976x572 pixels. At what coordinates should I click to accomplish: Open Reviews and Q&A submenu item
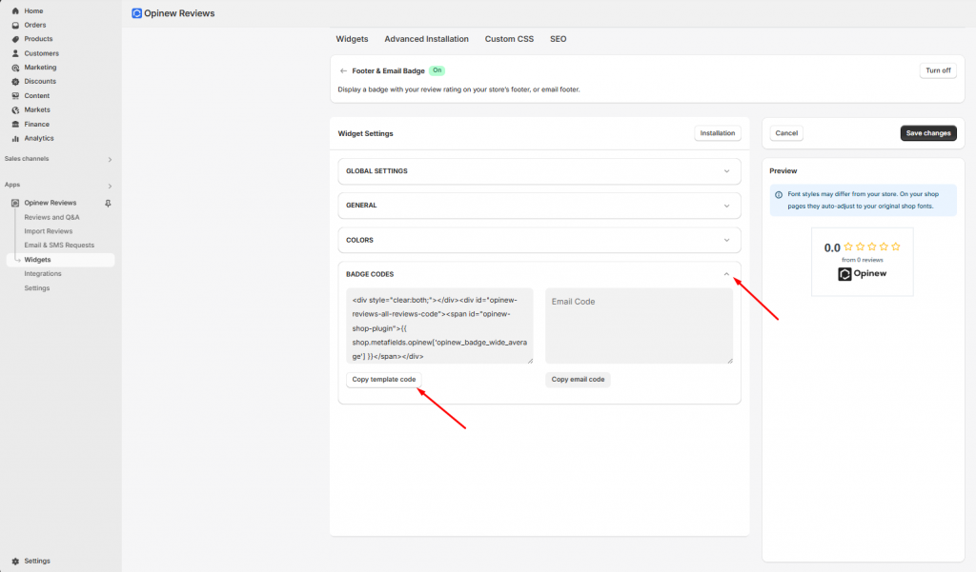(51, 217)
